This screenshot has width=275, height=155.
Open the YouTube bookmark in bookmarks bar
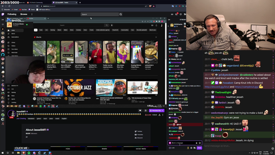coord(23,9)
